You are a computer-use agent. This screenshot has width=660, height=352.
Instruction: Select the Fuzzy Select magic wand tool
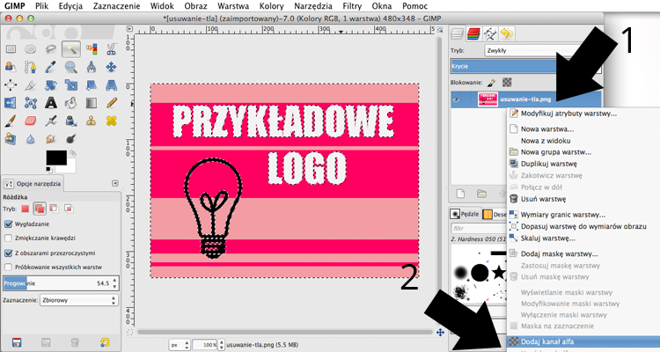[70, 49]
